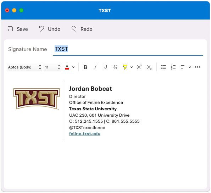211x193 pixels.
Task: Close the TXST window with red button
Action: click(7, 10)
